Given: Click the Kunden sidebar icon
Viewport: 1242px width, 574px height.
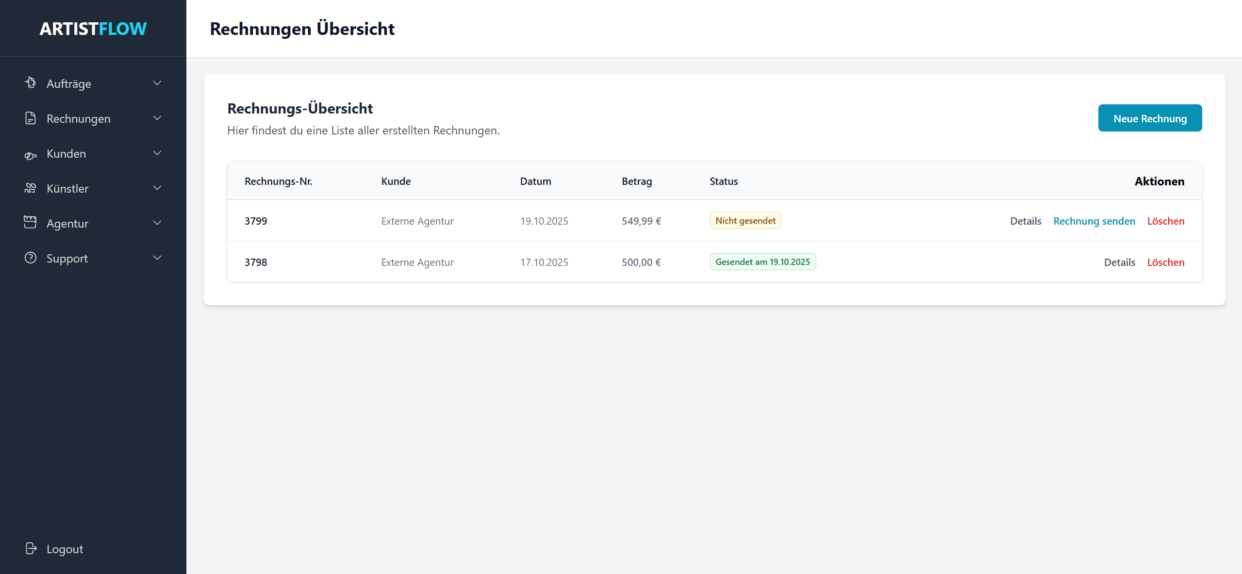Looking at the screenshot, I should tap(31, 155).
